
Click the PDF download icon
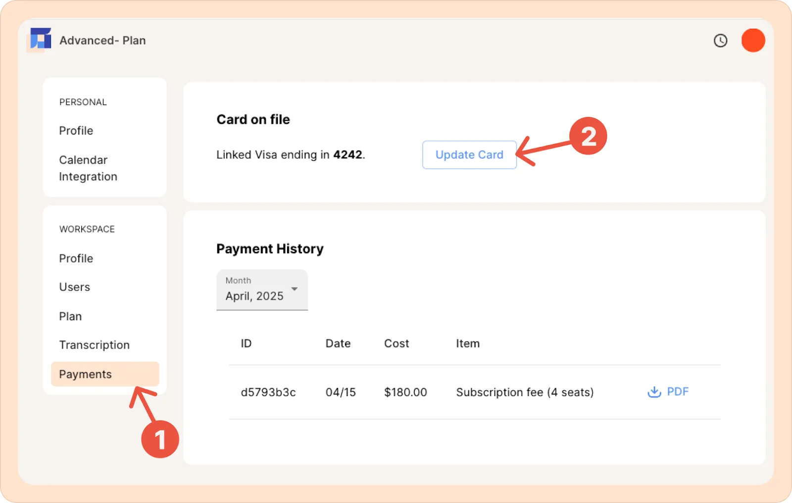tap(654, 392)
